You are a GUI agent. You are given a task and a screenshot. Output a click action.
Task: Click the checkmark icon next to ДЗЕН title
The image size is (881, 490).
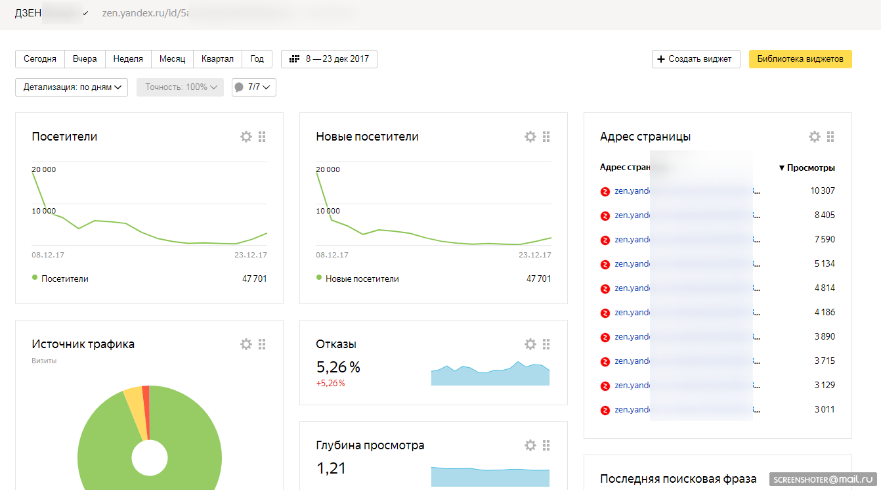click(85, 13)
